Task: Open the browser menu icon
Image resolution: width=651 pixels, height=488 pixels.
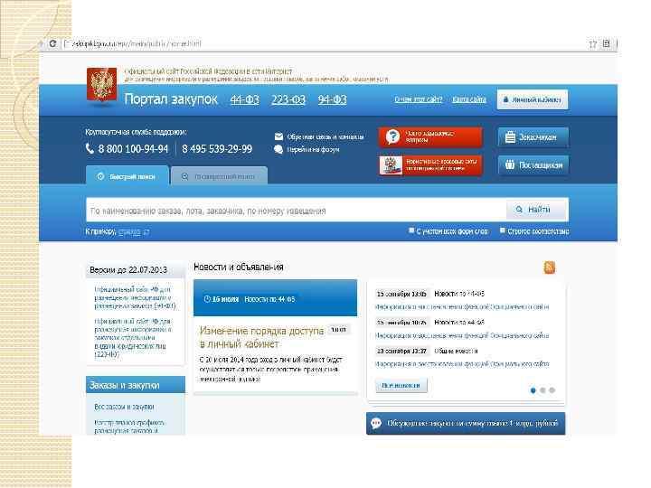Action: (606, 43)
